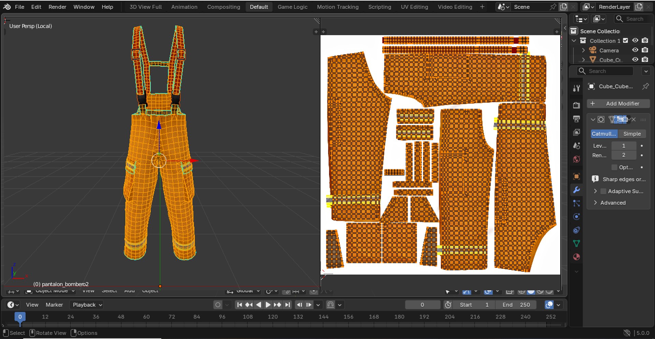This screenshot has height=339, width=655.
Task: Toggle the Collection 1 exclude checkbox
Action: click(x=625, y=41)
